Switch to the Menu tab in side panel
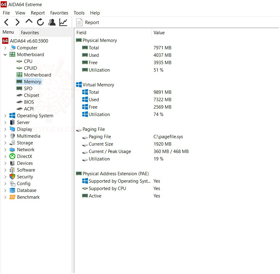280x274 pixels. pos(8,32)
